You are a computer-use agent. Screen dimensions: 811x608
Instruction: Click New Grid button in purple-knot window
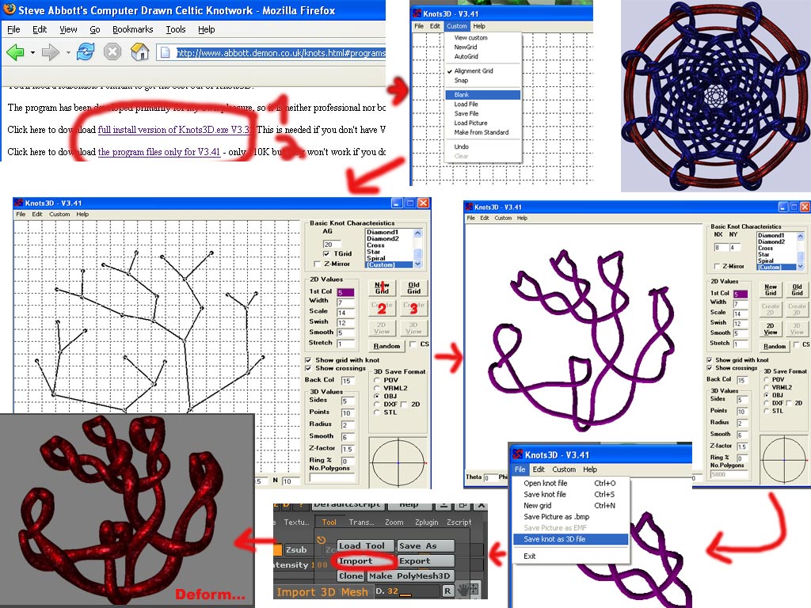tap(771, 290)
